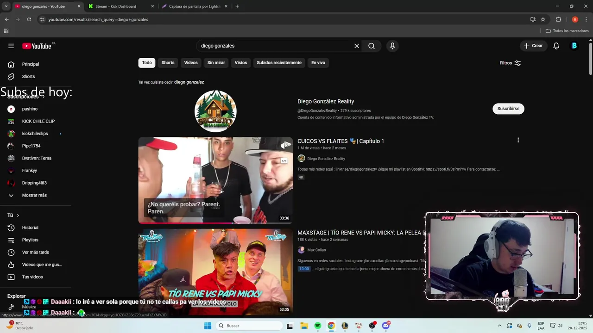Subscribe to Diego González Reality
Viewport: 593px width, 333px height.
(x=508, y=109)
